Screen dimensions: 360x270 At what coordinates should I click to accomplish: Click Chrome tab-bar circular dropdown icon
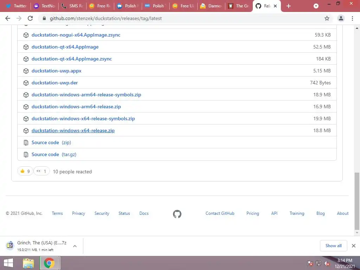pos(316,6)
